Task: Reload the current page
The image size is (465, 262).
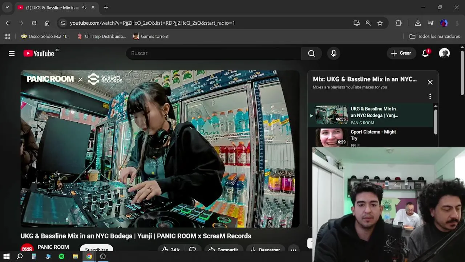Action: (x=34, y=23)
